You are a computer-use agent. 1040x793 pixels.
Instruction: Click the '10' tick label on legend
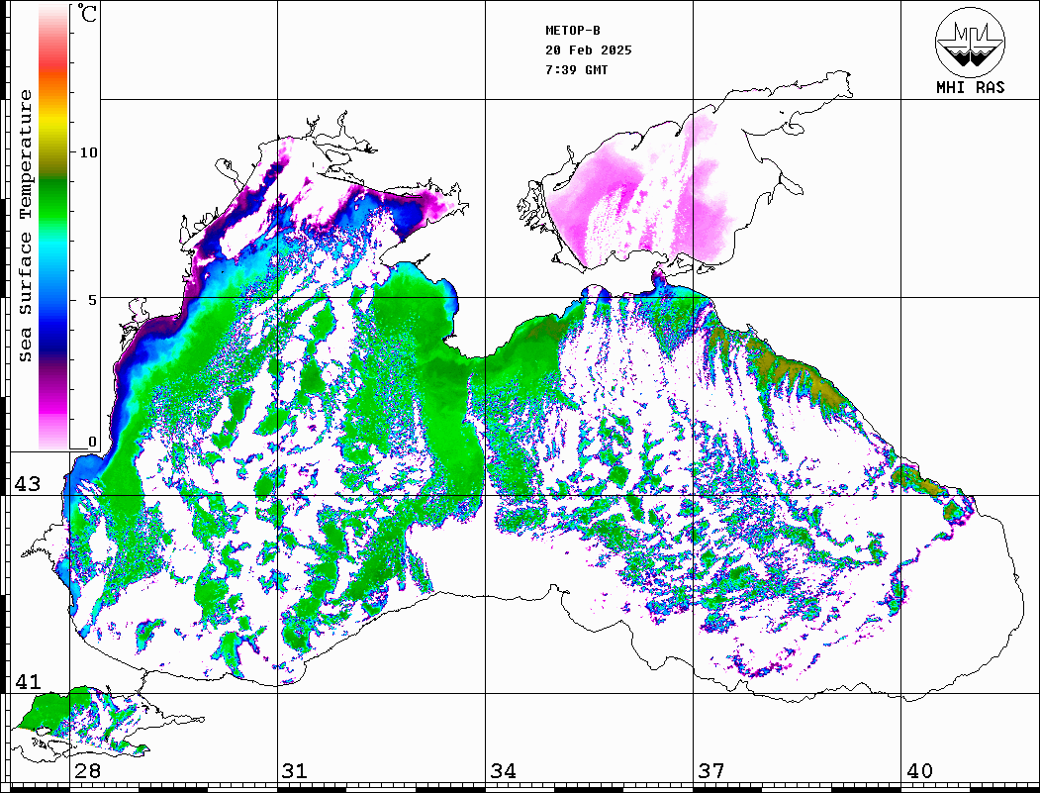87,152
